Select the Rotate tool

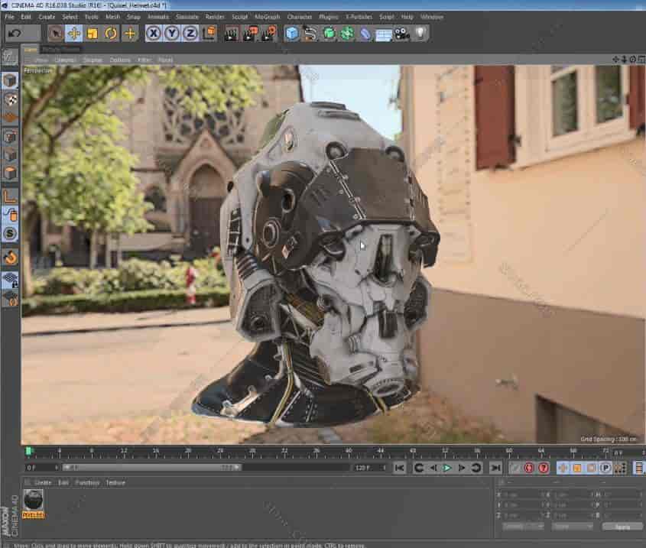tap(109, 32)
